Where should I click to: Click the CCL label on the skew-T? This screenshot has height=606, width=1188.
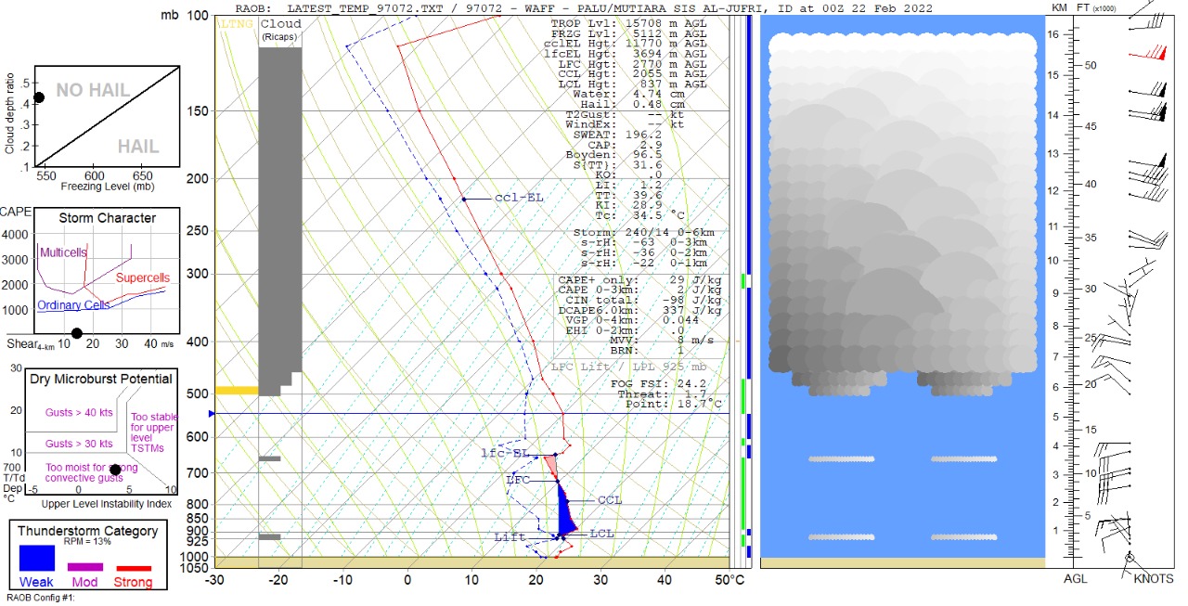[610, 500]
